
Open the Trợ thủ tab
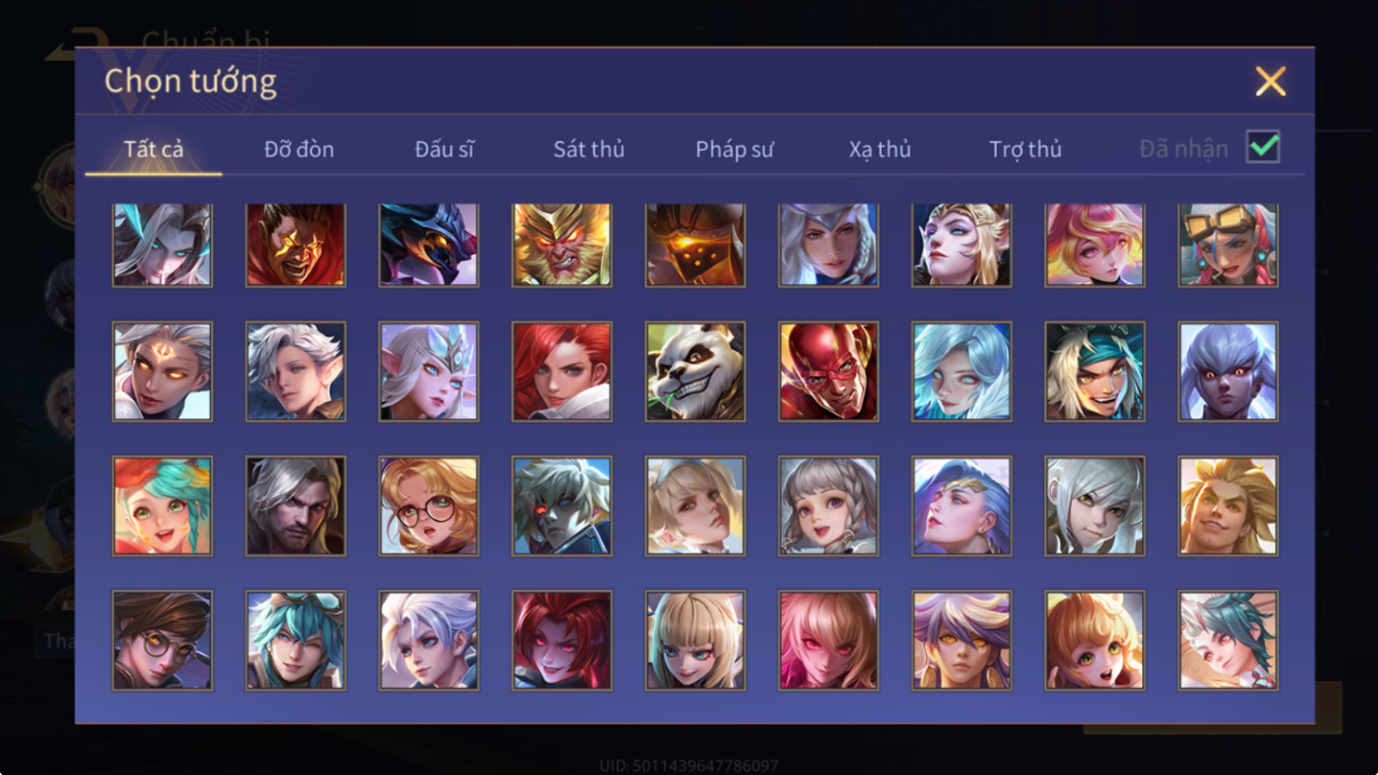[x=1026, y=149]
